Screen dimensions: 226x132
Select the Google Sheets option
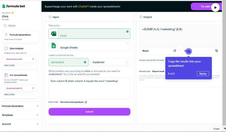point(89,46)
